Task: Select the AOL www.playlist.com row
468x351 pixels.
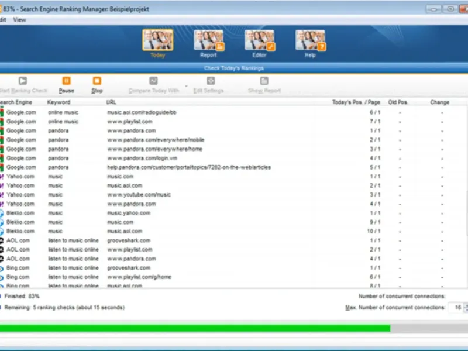Action: click(x=233, y=250)
